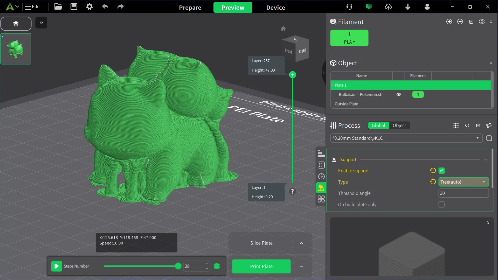
Task: Collapse Plate 1 tree row
Action: [x=333, y=85]
